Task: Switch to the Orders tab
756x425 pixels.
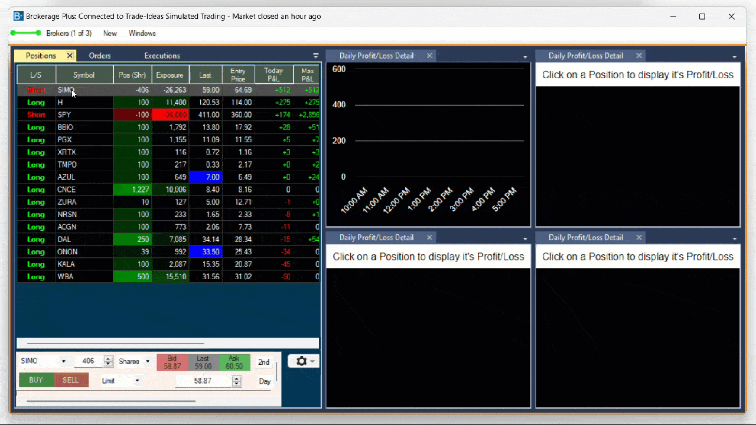Action: 100,55
